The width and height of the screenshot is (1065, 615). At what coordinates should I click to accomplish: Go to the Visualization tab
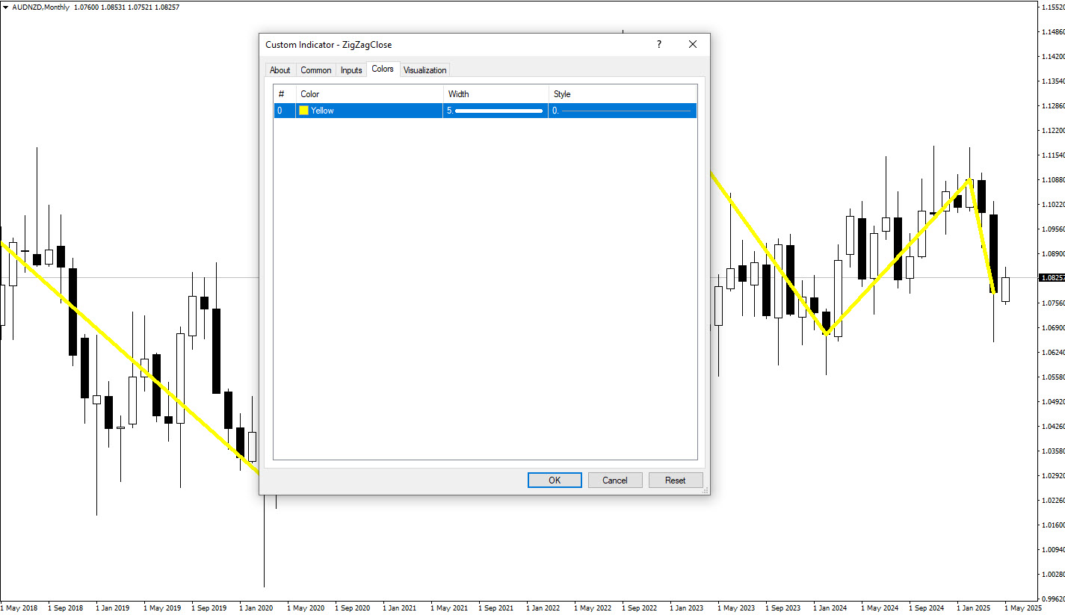(425, 70)
